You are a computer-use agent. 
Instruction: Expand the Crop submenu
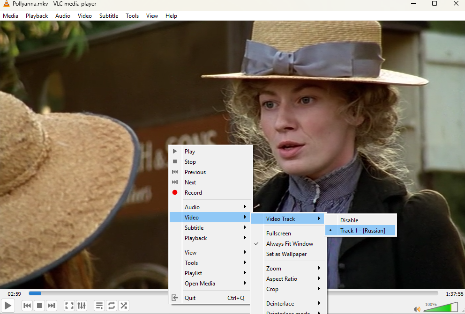(288, 289)
